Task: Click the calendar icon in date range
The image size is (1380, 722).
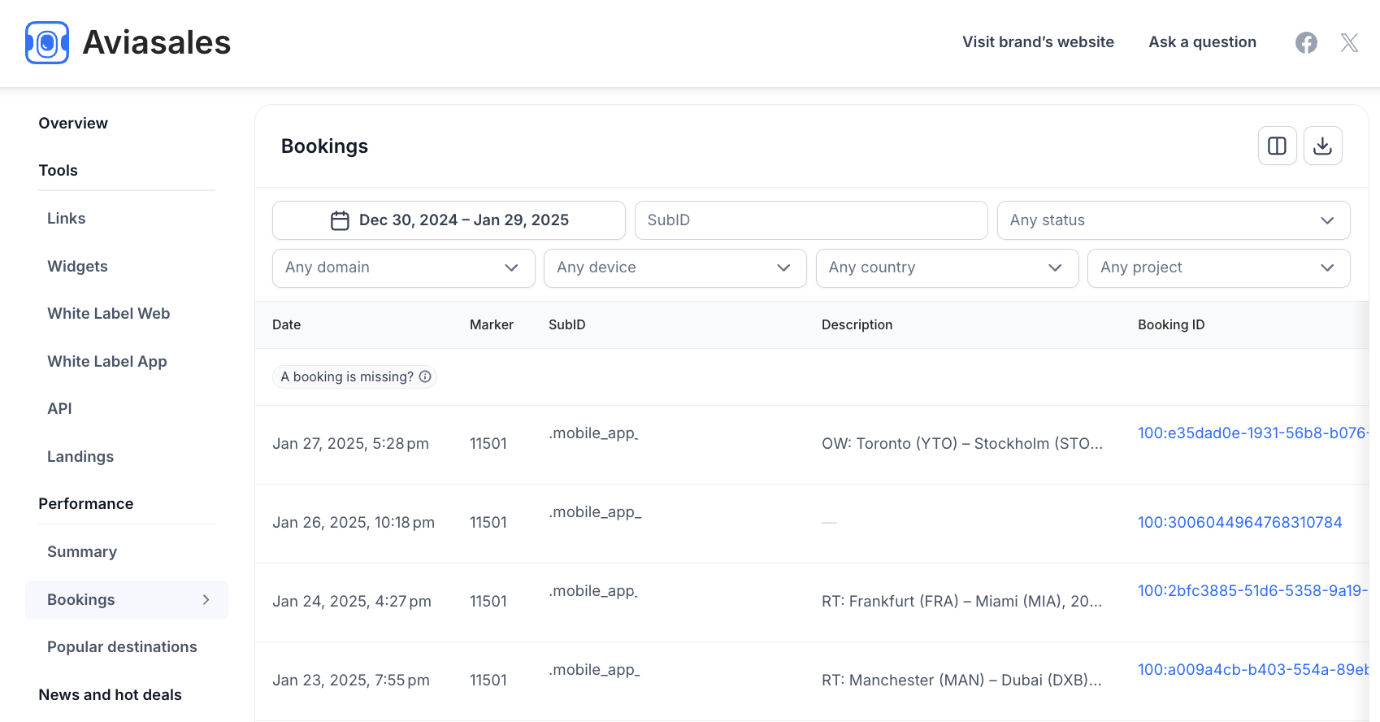Action: (x=340, y=220)
